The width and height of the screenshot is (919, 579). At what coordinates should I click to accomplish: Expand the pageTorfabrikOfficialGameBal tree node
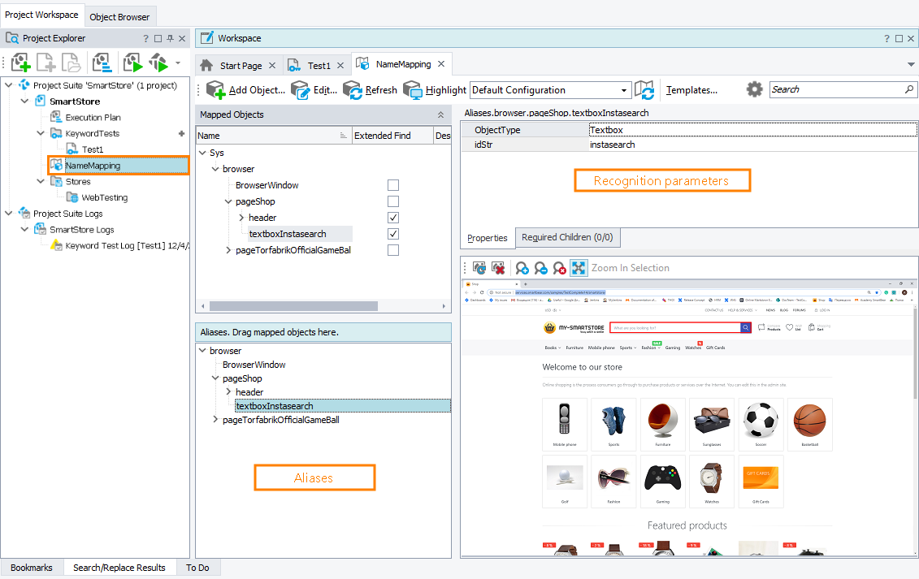pos(228,250)
